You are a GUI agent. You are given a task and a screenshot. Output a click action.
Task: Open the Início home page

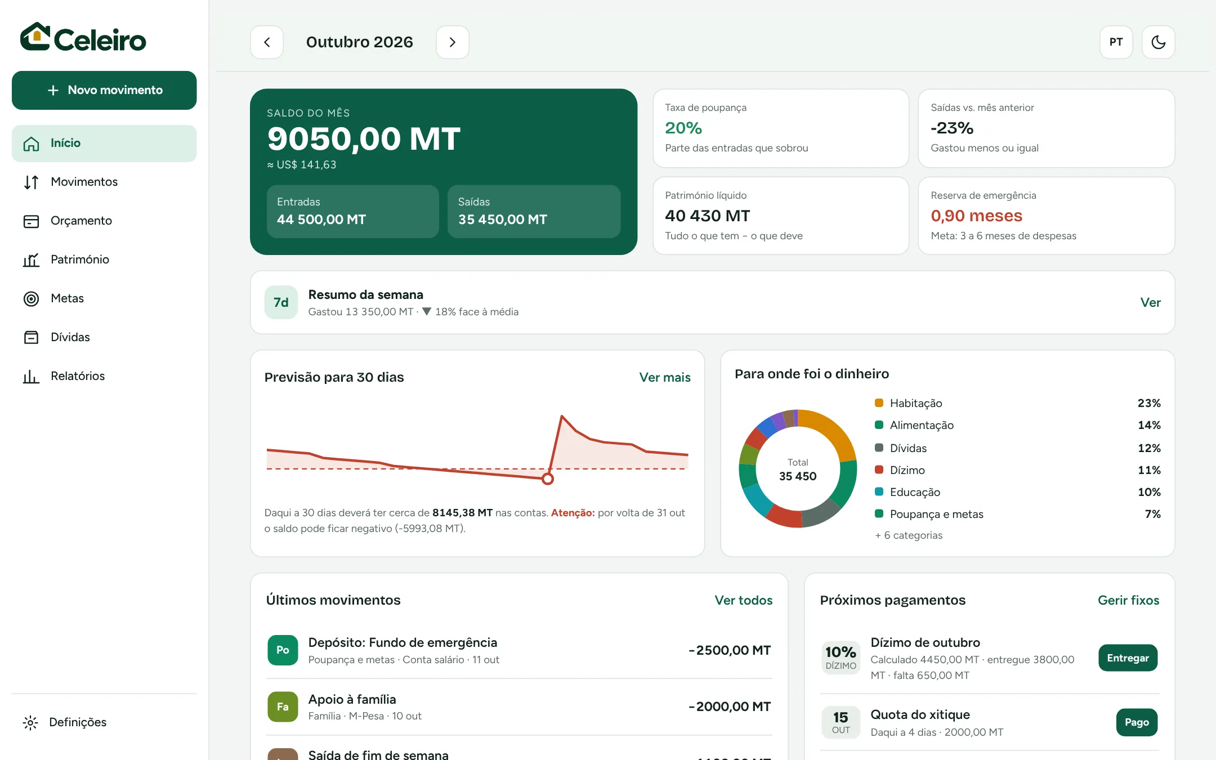pos(104,143)
